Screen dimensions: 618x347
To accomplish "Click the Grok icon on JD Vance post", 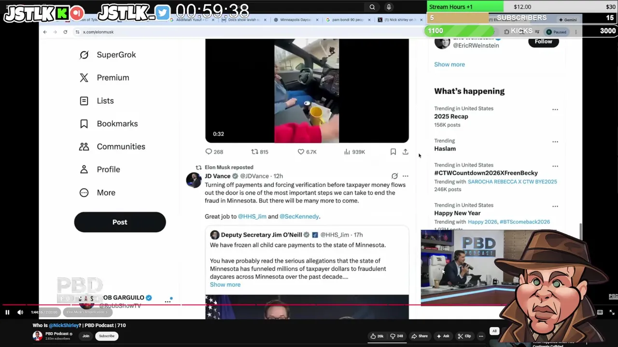I will pos(394,176).
